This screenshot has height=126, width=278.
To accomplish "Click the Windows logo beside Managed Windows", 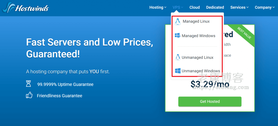I will 178,36.
